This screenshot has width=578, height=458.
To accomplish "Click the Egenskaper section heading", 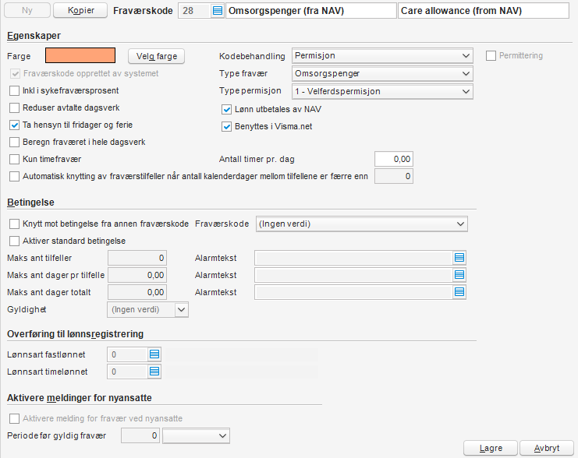I will click(34, 36).
